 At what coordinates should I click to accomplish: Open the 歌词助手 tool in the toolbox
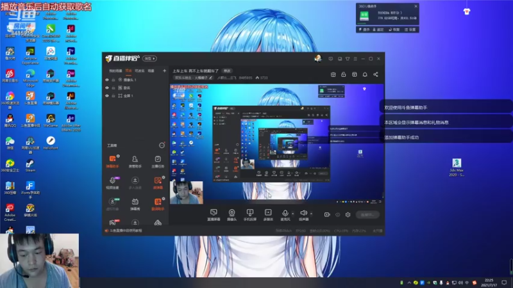tap(158, 204)
